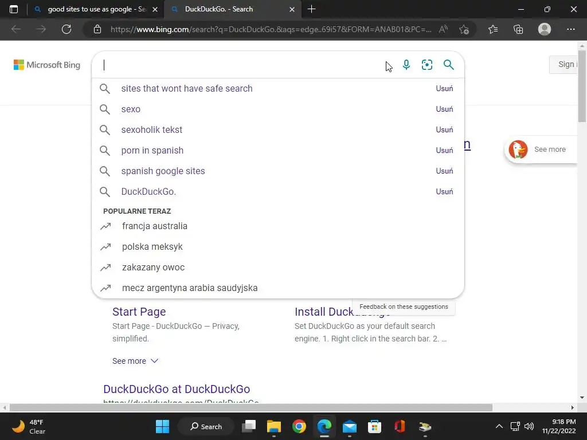The image size is (587, 440).
Task: Open Bing visual search camera icon
Action: click(x=426, y=65)
